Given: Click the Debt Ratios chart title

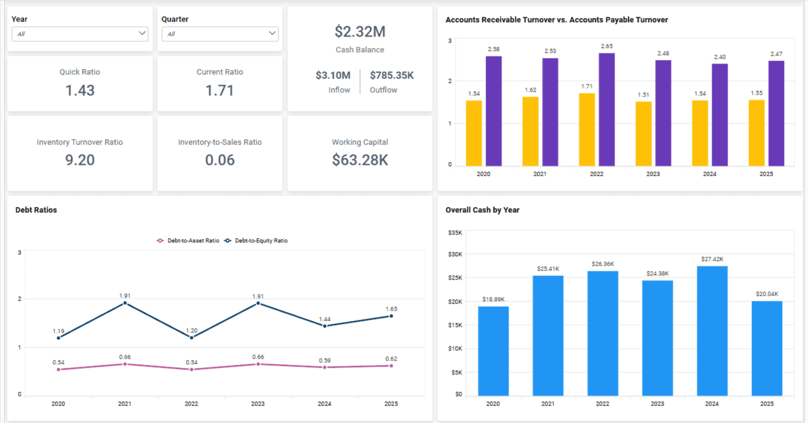Looking at the screenshot, I should point(36,210).
